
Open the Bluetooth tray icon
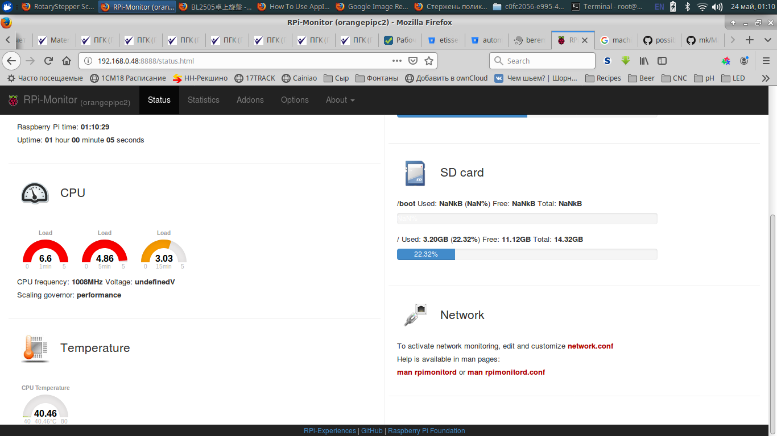click(687, 7)
